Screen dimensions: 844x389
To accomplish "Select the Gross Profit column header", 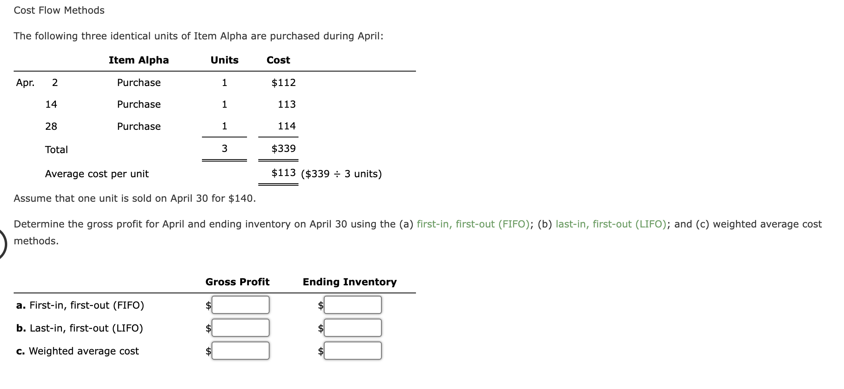I will click(237, 282).
